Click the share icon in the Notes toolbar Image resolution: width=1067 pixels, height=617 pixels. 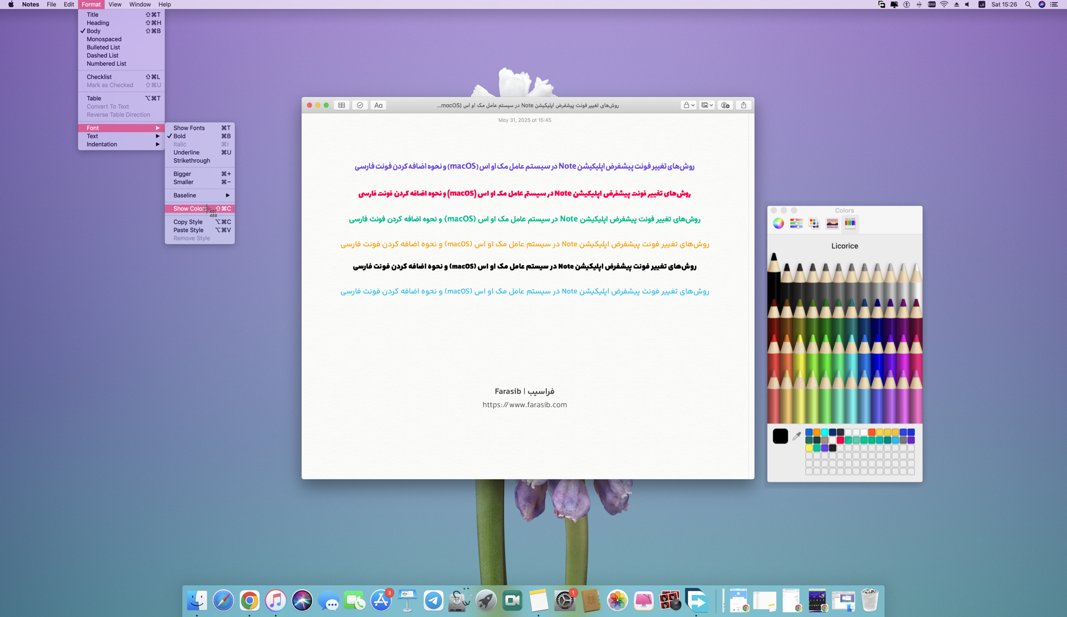point(744,105)
